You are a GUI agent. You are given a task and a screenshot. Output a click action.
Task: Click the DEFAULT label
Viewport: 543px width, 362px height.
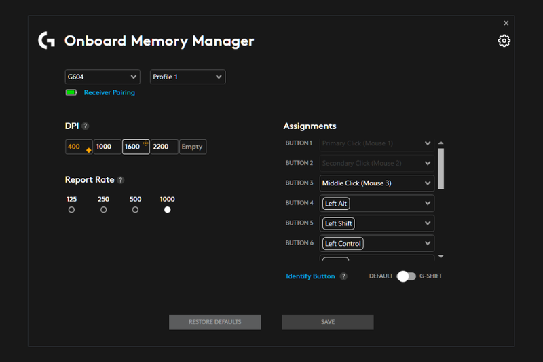point(381,276)
